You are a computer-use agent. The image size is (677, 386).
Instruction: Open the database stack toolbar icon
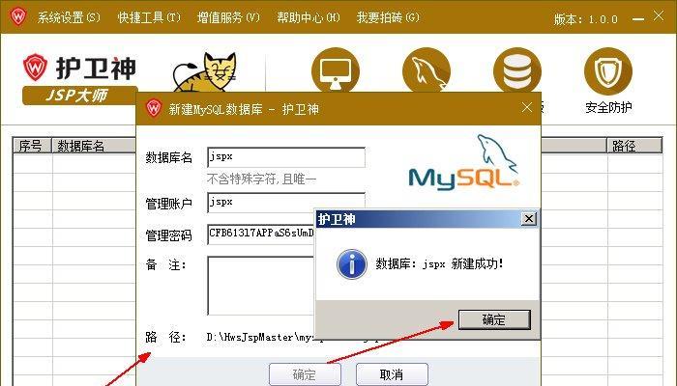[517, 70]
